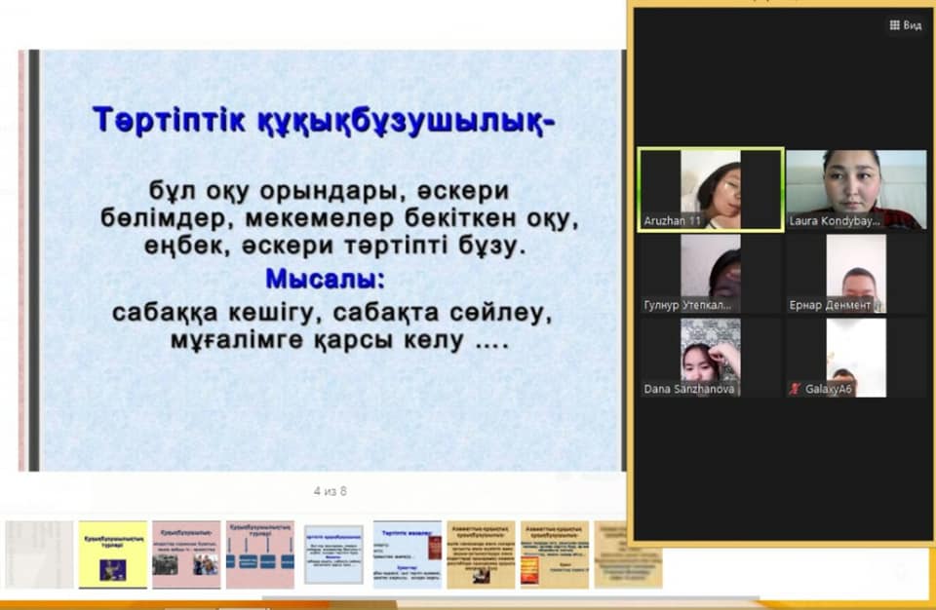Click the grid icon beside Вид
The image size is (936, 610).
click(x=894, y=25)
